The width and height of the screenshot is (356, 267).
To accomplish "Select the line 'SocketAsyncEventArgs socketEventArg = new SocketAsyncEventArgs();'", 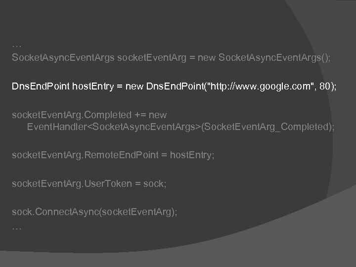I will point(172,58).
